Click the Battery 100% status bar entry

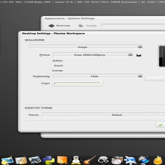(x=43, y=2)
